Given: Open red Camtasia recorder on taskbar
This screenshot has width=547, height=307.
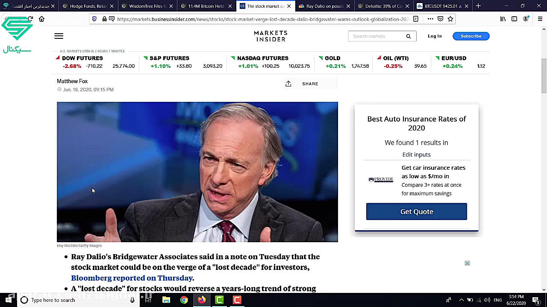Looking at the screenshot, I should (237, 300).
